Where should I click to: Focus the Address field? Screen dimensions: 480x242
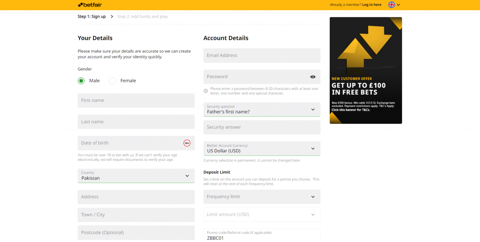pyautogui.click(x=136, y=197)
